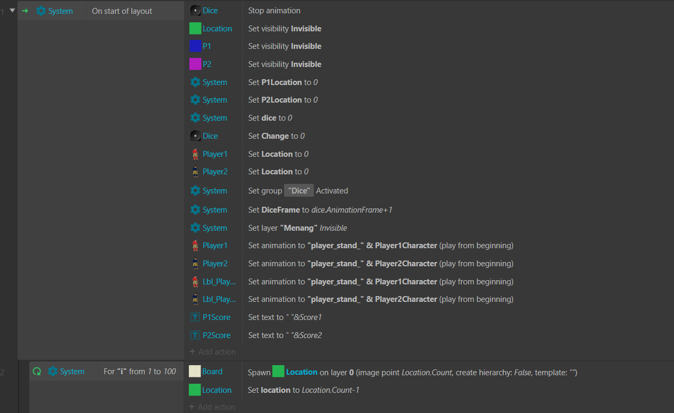Click the magenta P2 object icon
This screenshot has width=674, height=413.
195,64
